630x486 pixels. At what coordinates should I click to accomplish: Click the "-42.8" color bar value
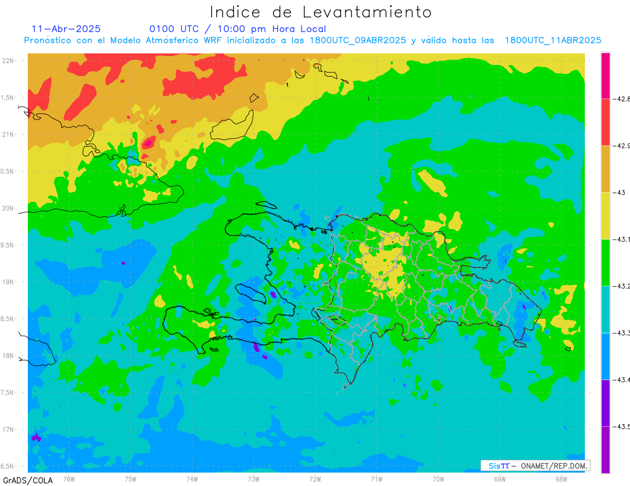tap(621, 99)
